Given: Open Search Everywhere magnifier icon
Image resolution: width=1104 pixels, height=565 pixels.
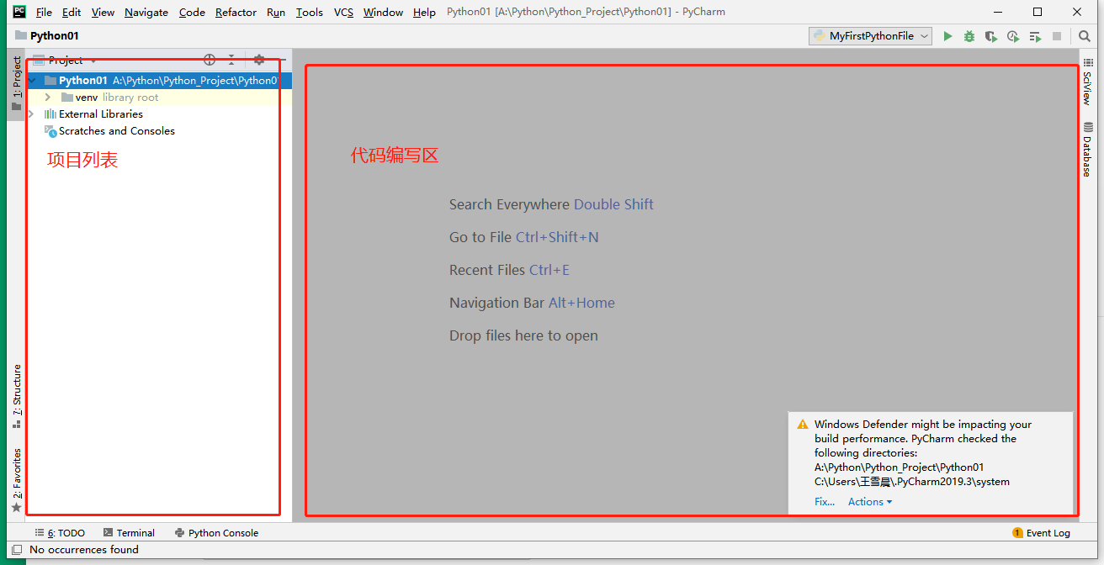Looking at the screenshot, I should tap(1085, 36).
